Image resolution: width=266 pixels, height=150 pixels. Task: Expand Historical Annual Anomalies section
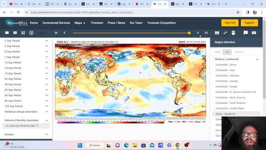click(26, 112)
